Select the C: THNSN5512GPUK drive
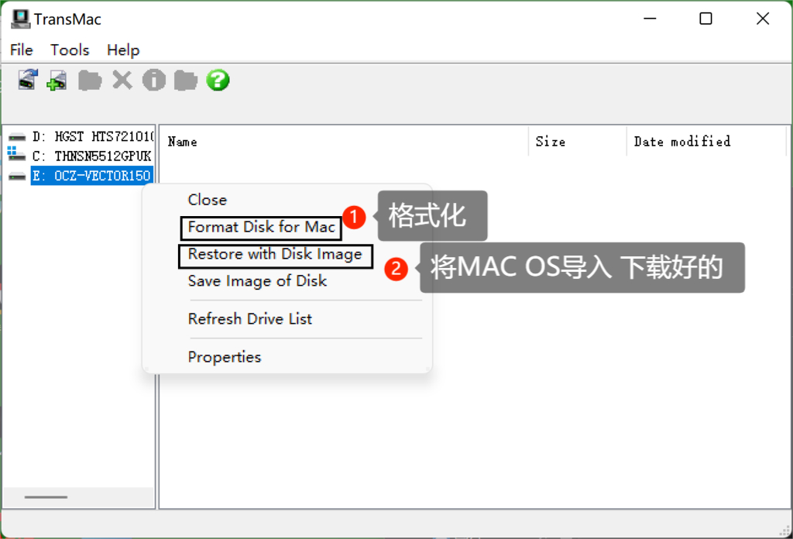The width and height of the screenshot is (793, 539). click(x=92, y=156)
